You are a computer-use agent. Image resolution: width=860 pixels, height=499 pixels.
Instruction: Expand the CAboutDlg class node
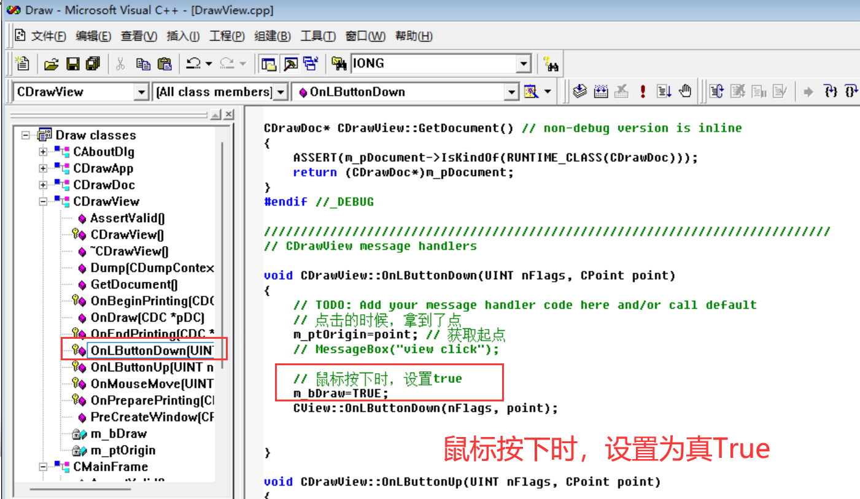[x=43, y=152]
